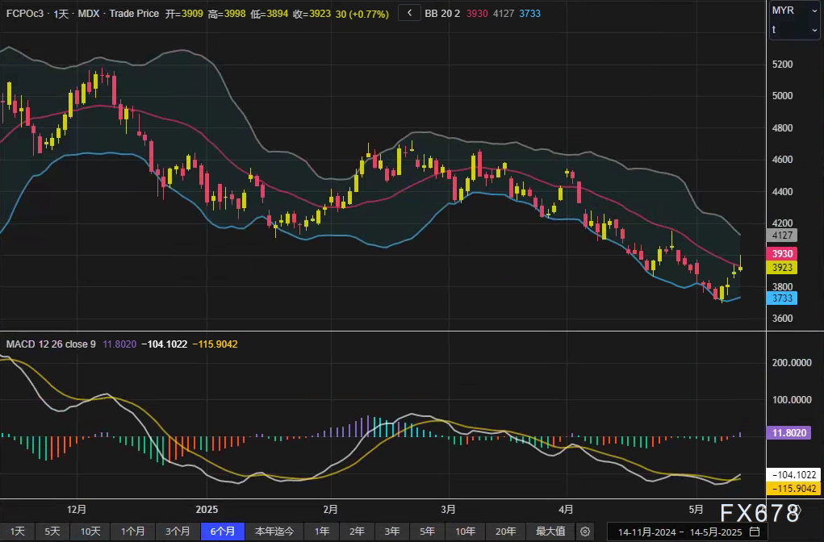824x542 pixels.
Task: Choose the 本年迄今 year-to-date range
Action: pos(274,532)
